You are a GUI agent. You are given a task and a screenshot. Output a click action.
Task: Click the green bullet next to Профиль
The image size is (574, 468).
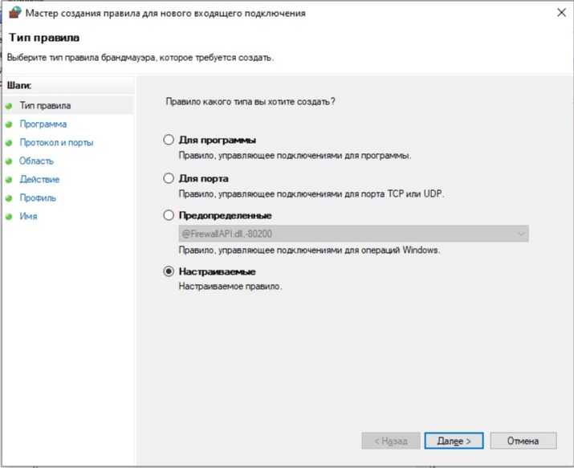9,198
